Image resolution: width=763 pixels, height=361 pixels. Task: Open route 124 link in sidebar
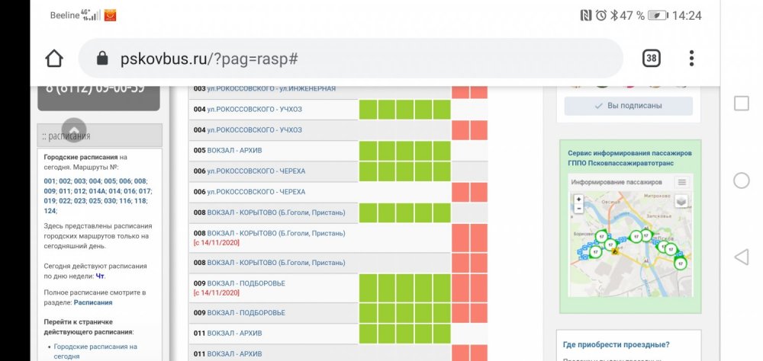tap(50, 211)
